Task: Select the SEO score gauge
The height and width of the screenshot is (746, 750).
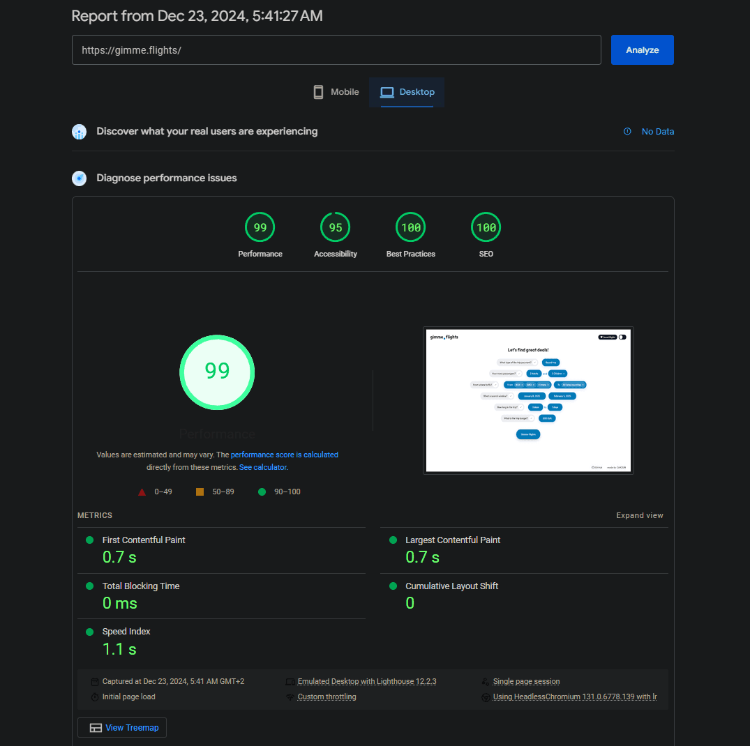Action: pos(486,228)
